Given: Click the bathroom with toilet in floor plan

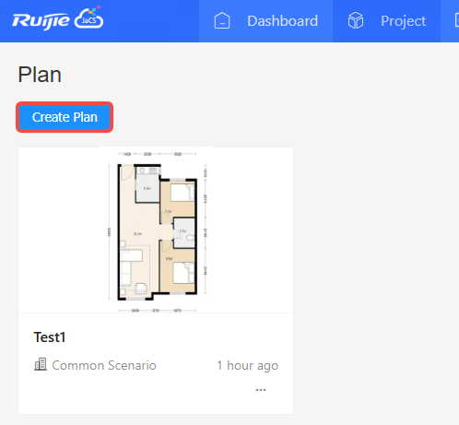Looking at the screenshot, I should pyautogui.click(x=184, y=232).
